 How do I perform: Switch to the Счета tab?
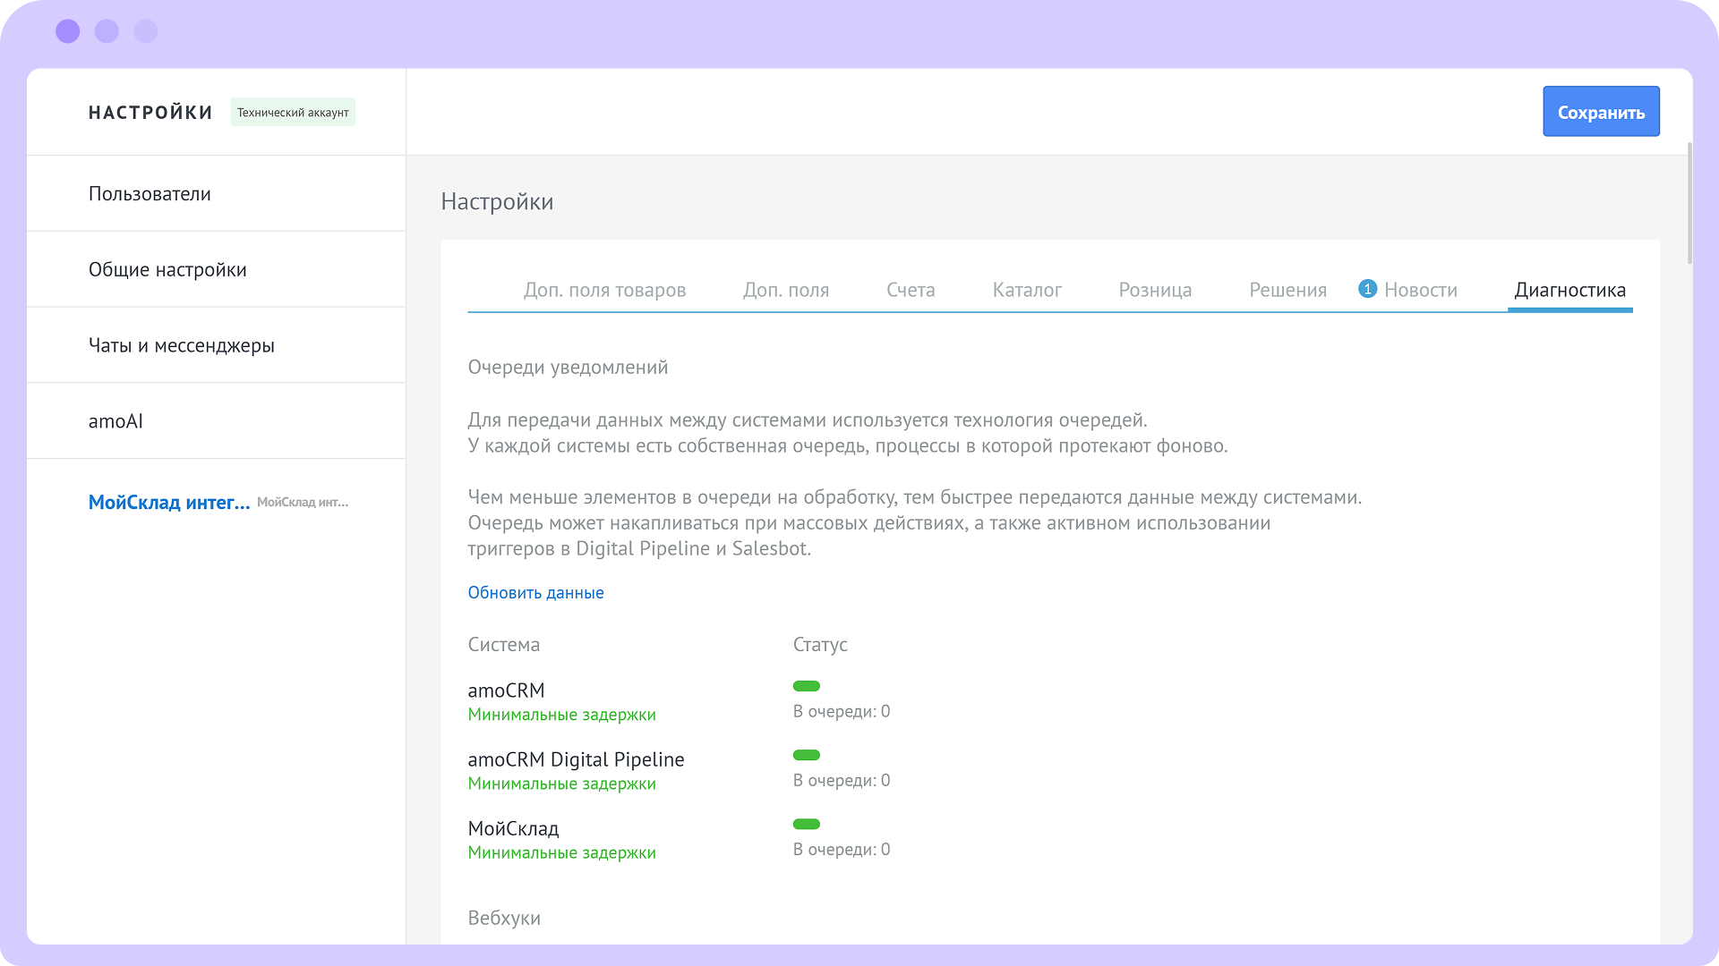click(911, 290)
